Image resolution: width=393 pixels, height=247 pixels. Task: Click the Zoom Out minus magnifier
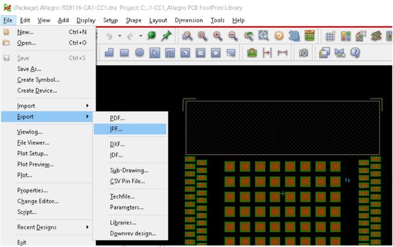[x=233, y=36]
